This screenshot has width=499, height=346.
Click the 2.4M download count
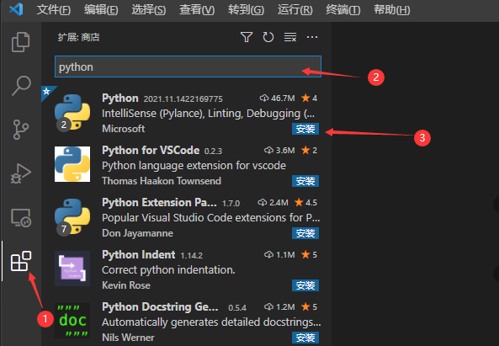click(273, 202)
